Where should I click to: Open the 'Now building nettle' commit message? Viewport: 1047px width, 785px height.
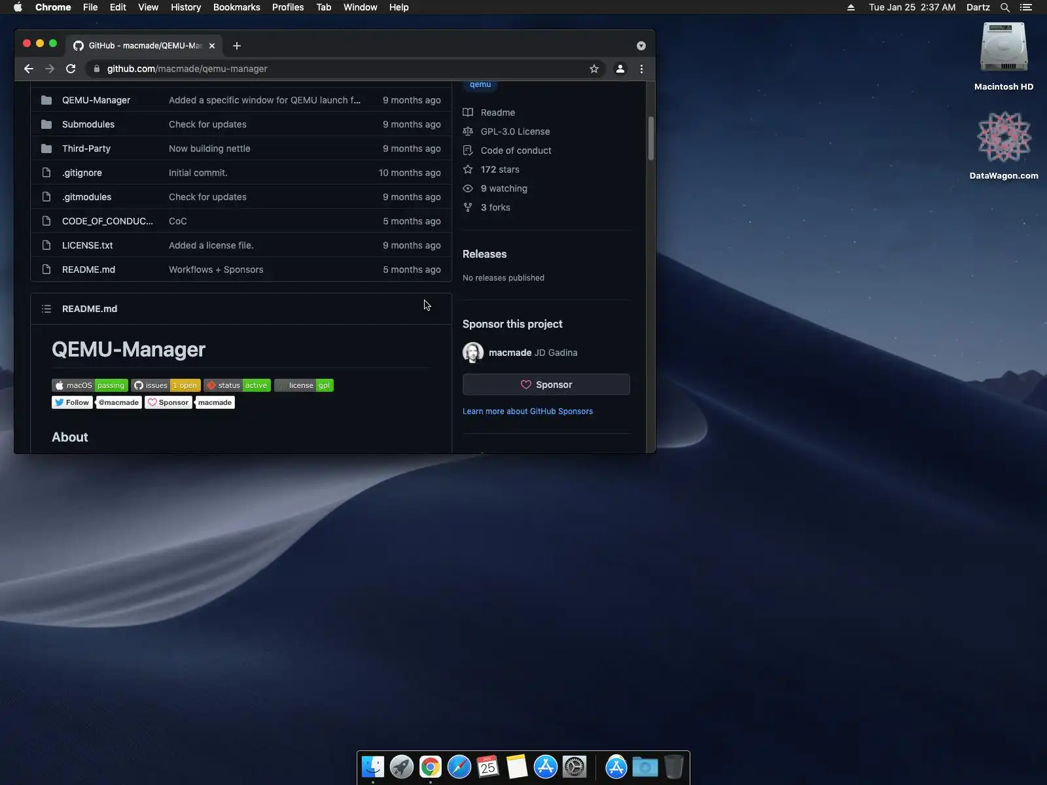[209, 148]
